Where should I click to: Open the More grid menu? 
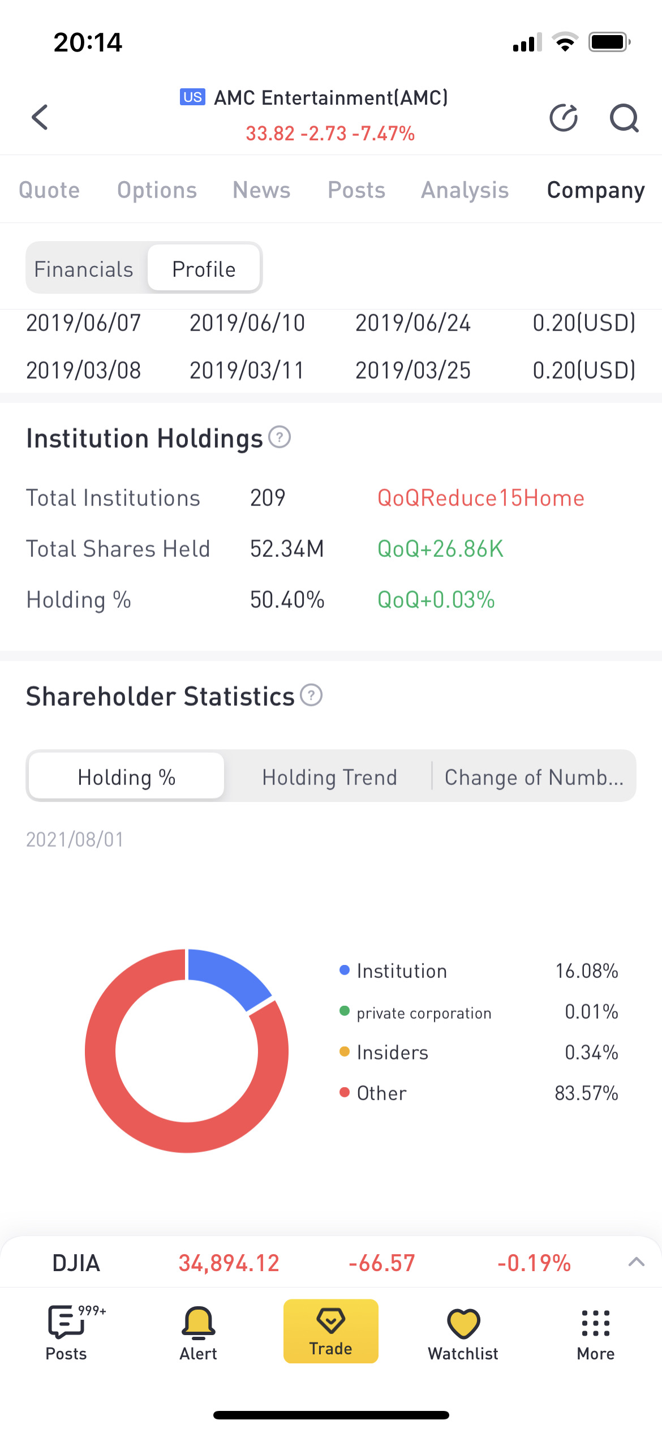pos(596,1331)
